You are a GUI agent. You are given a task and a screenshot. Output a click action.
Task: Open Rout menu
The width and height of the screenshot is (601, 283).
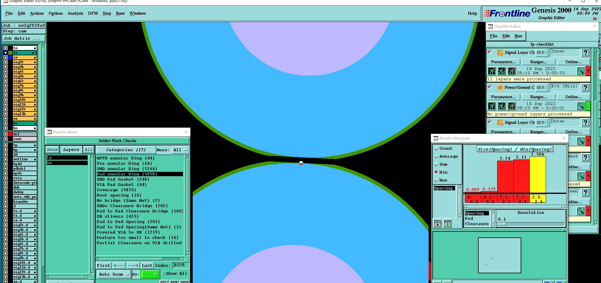(x=120, y=14)
